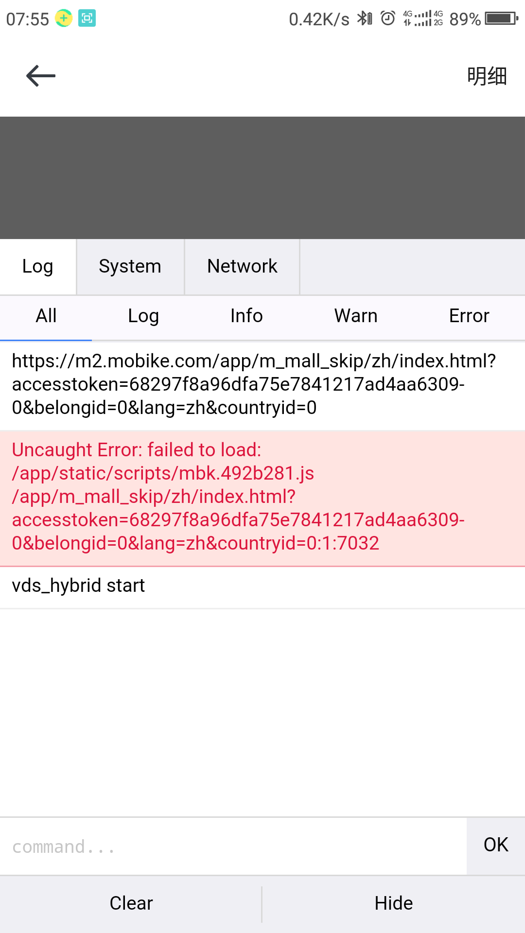Switch to the System tab
Image resolution: width=525 pixels, height=933 pixels.
(130, 267)
